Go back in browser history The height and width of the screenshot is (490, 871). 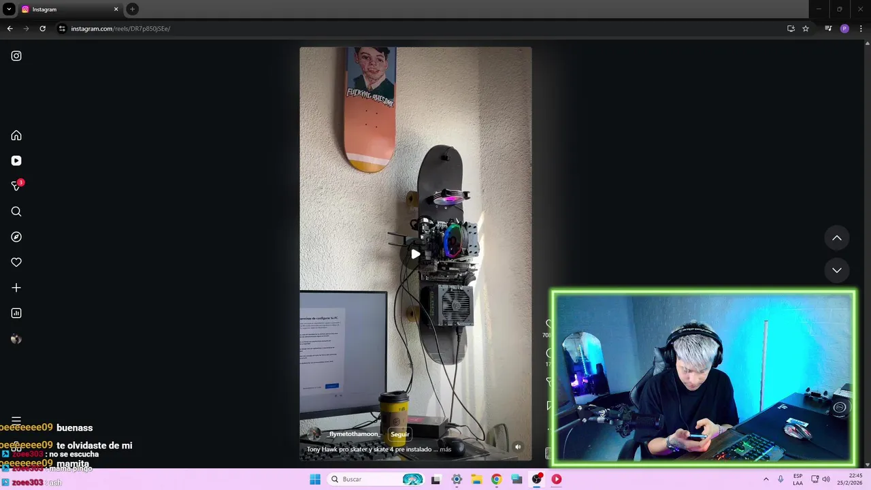[10, 29]
